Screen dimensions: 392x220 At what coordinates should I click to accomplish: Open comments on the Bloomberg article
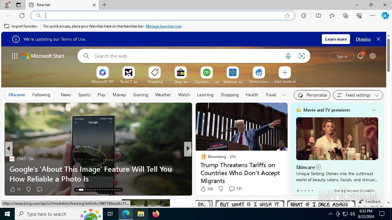pos(235,189)
